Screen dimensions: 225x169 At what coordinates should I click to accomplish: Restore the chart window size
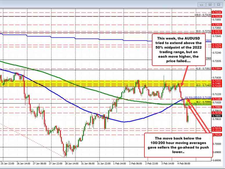click(x=210, y=5)
